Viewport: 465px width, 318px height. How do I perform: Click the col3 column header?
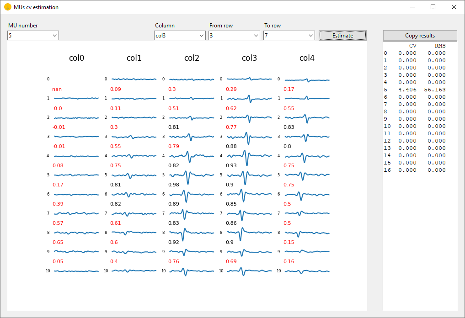249,58
